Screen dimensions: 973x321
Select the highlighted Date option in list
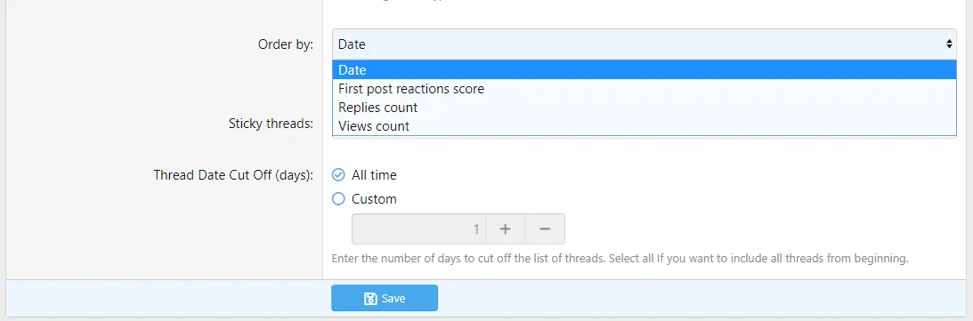click(645, 70)
